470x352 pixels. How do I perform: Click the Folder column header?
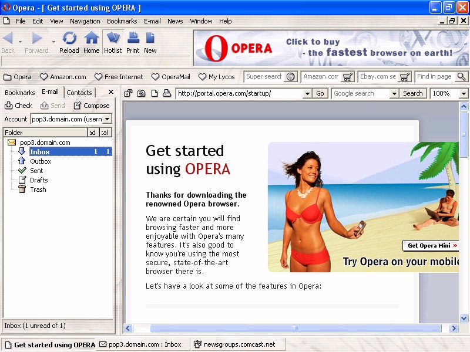45,133
